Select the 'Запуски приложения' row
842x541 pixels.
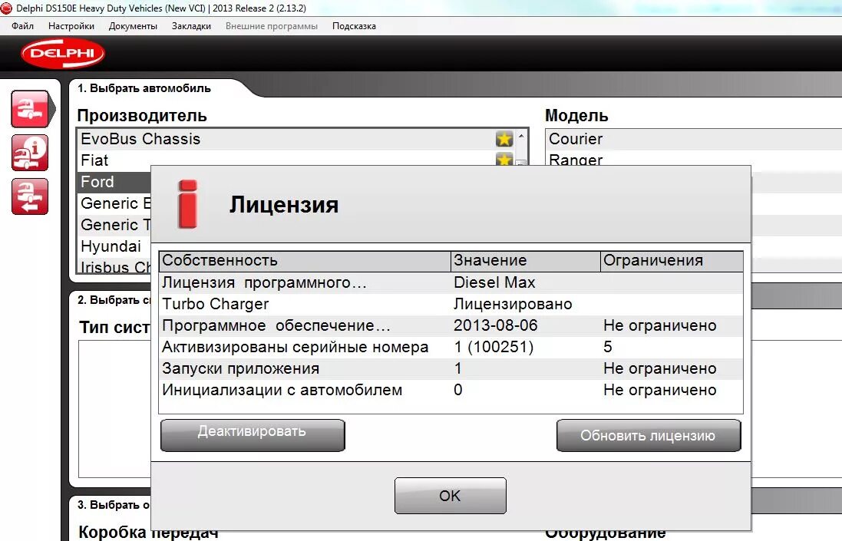click(x=451, y=368)
